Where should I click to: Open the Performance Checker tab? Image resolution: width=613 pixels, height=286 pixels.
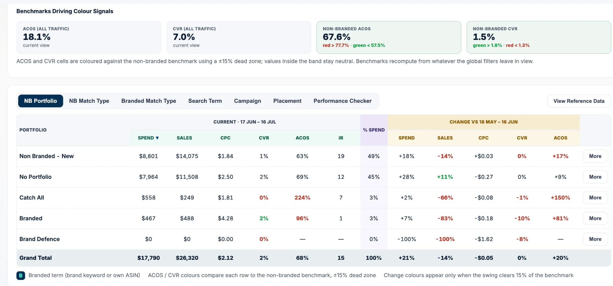click(x=343, y=101)
